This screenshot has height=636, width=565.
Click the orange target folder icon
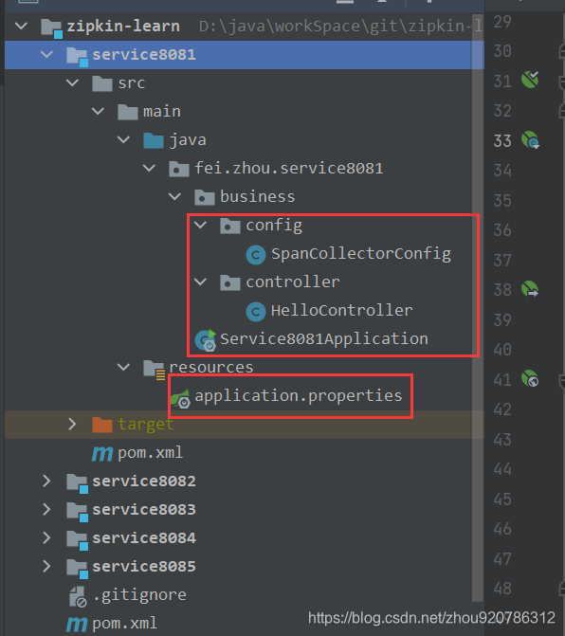pyautogui.click(x=102, y=425)
